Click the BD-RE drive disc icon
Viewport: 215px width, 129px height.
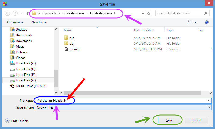tap(12, 86)
